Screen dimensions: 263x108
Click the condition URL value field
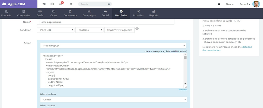(119, 30)
